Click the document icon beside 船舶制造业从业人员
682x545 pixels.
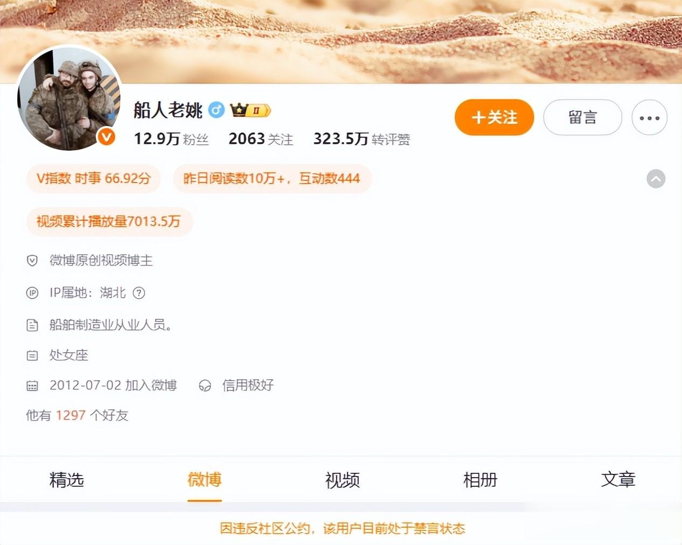pyautogui.click(x=32, y=325)
